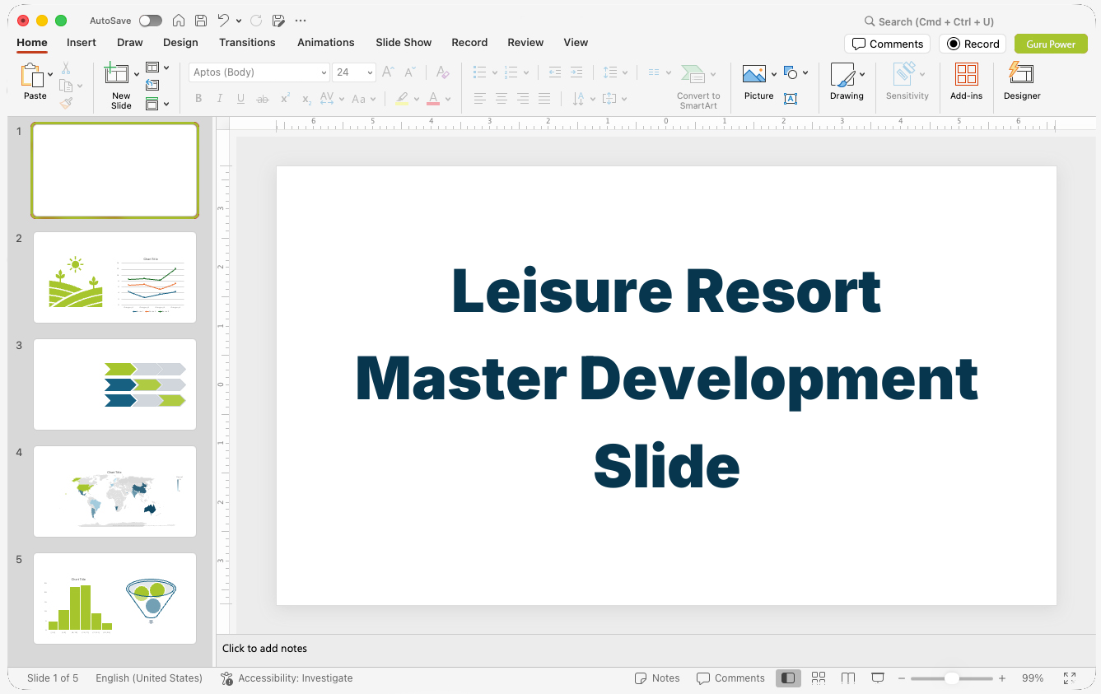Viewport: 1101px width, 694px height.
Task: Toggle italic formatting
Action: (x=220, y=99)
